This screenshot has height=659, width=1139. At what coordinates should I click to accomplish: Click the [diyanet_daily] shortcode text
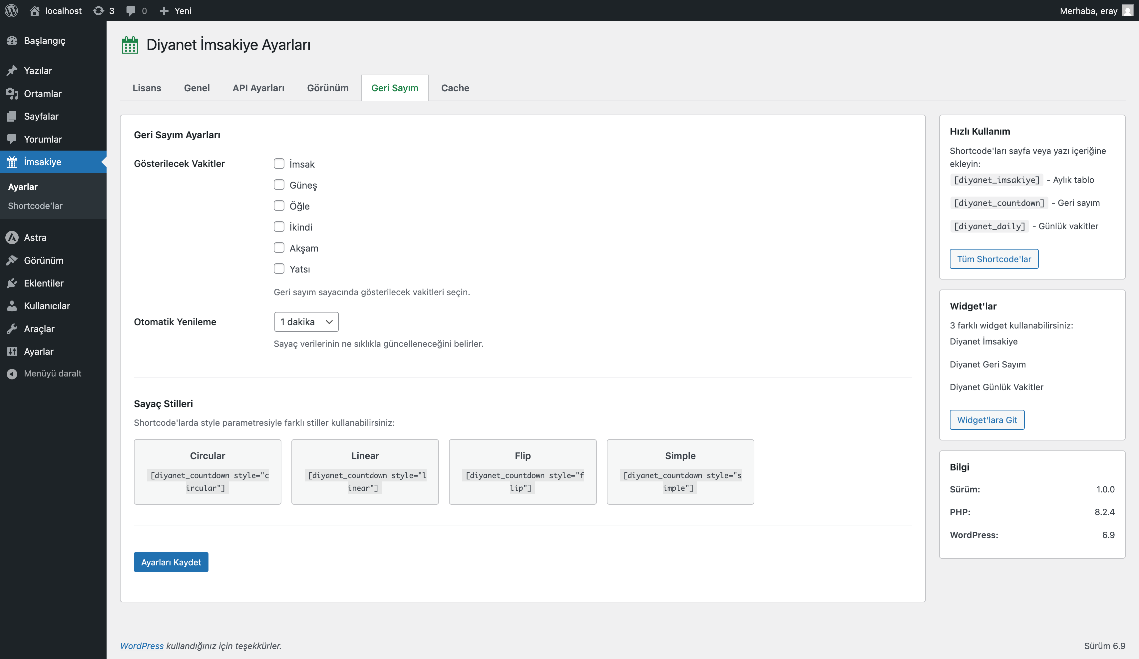pos(989,226)
